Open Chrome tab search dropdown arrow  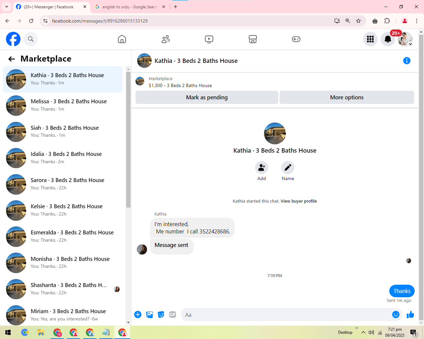point(7,7)
